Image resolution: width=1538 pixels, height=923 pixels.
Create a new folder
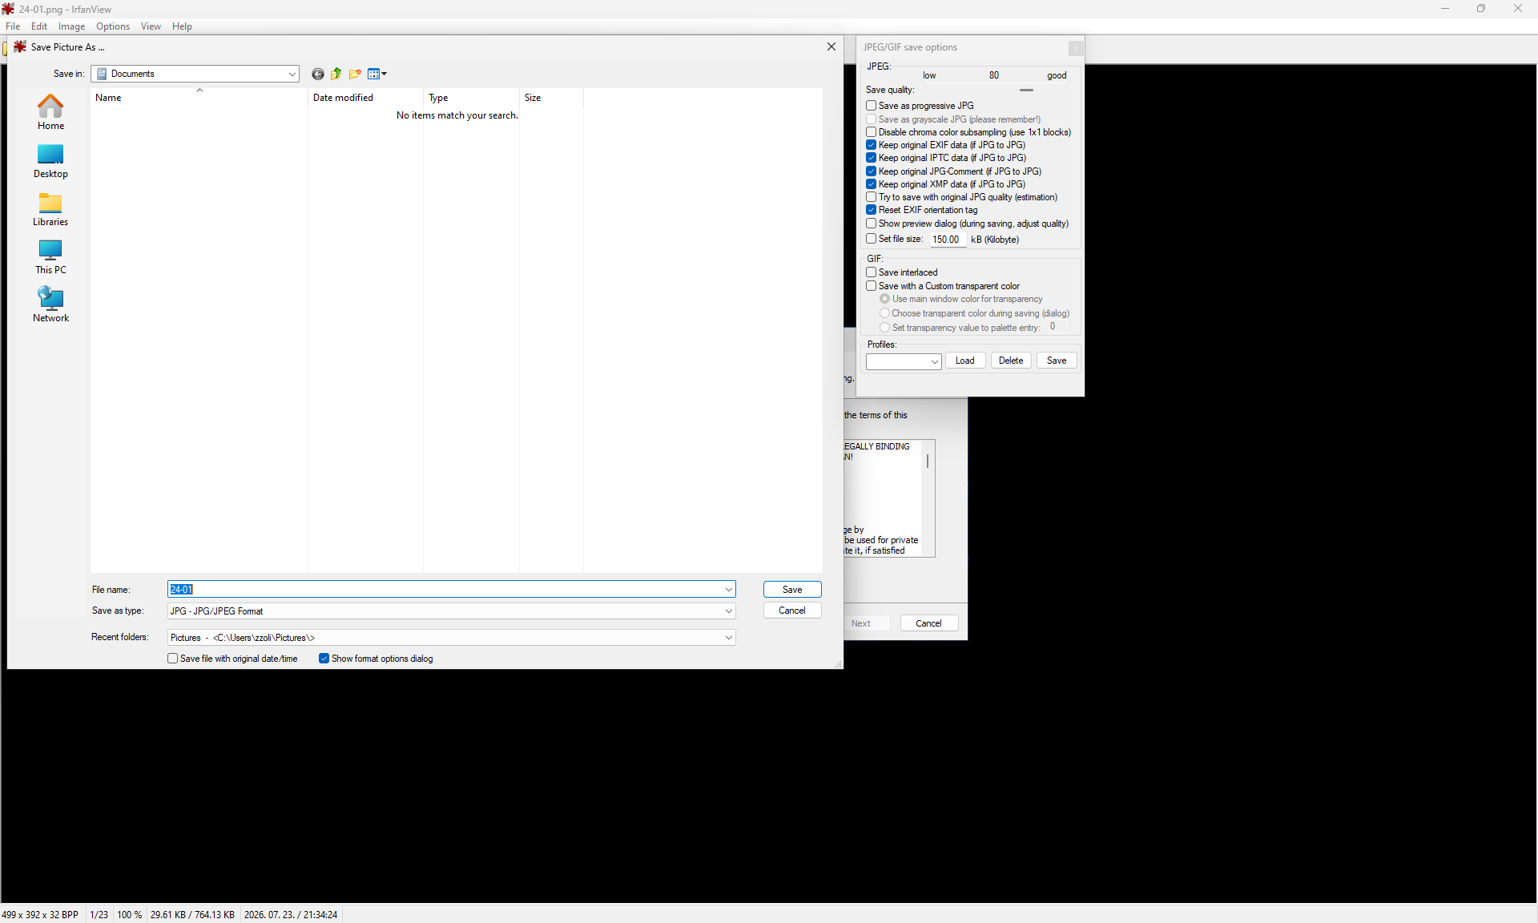pos(355,74)
